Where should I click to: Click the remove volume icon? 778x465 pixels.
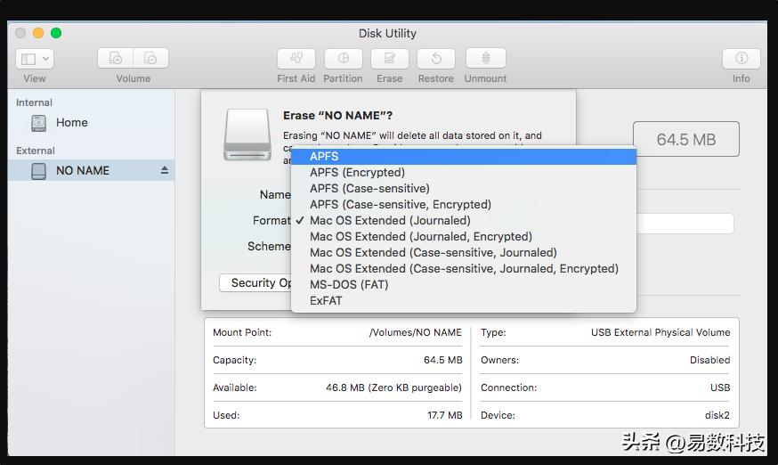(x=150, y=59)
